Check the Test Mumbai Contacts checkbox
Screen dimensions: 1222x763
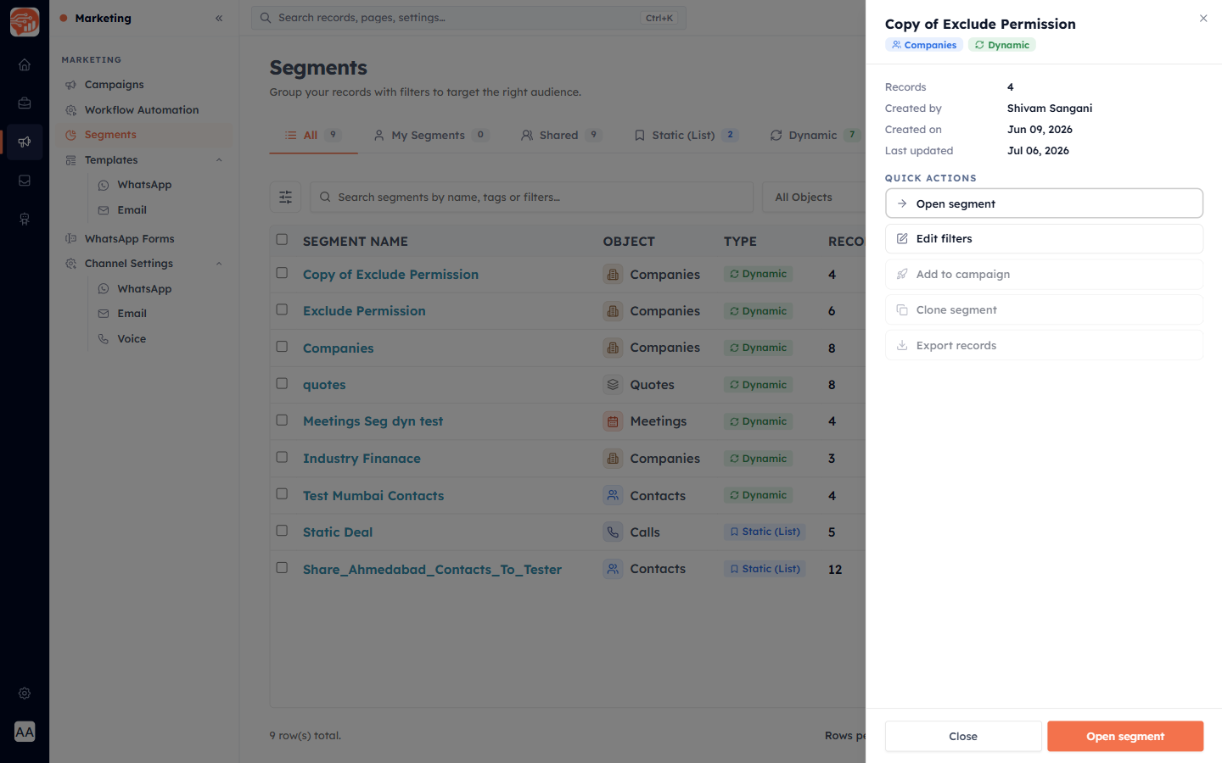tap(282, 493)
